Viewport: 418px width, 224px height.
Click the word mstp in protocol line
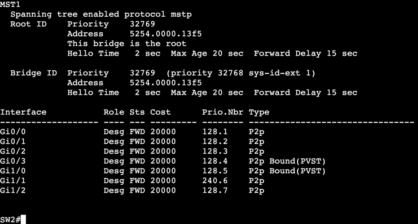[x=181, y=14]
